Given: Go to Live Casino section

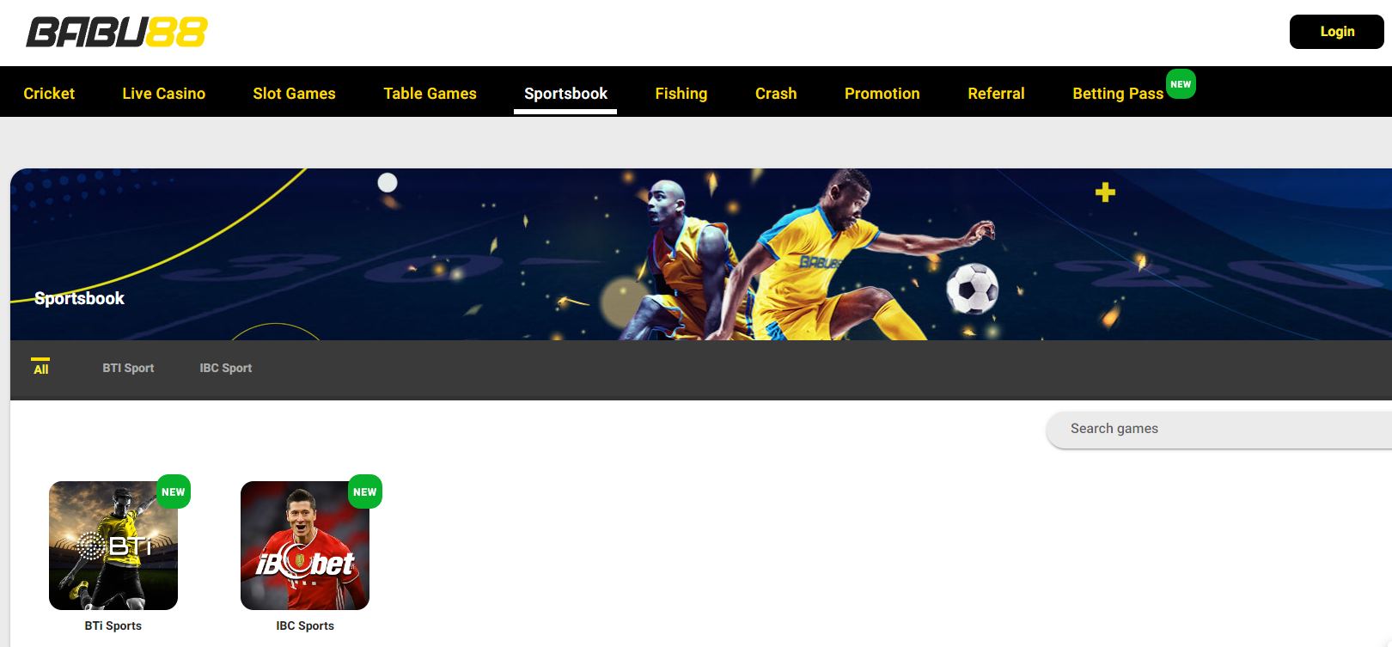Looking at the screenshot, I should point(163,93).
